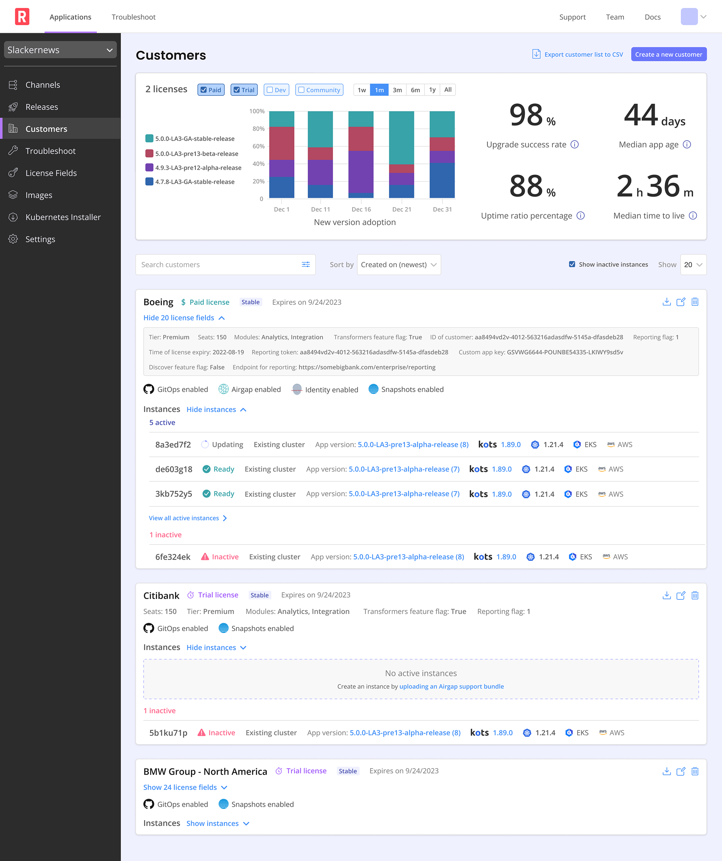Screen dimensions: 722x861
Task: Uncheck the Paid license filter
Action: tap(211, 90)
